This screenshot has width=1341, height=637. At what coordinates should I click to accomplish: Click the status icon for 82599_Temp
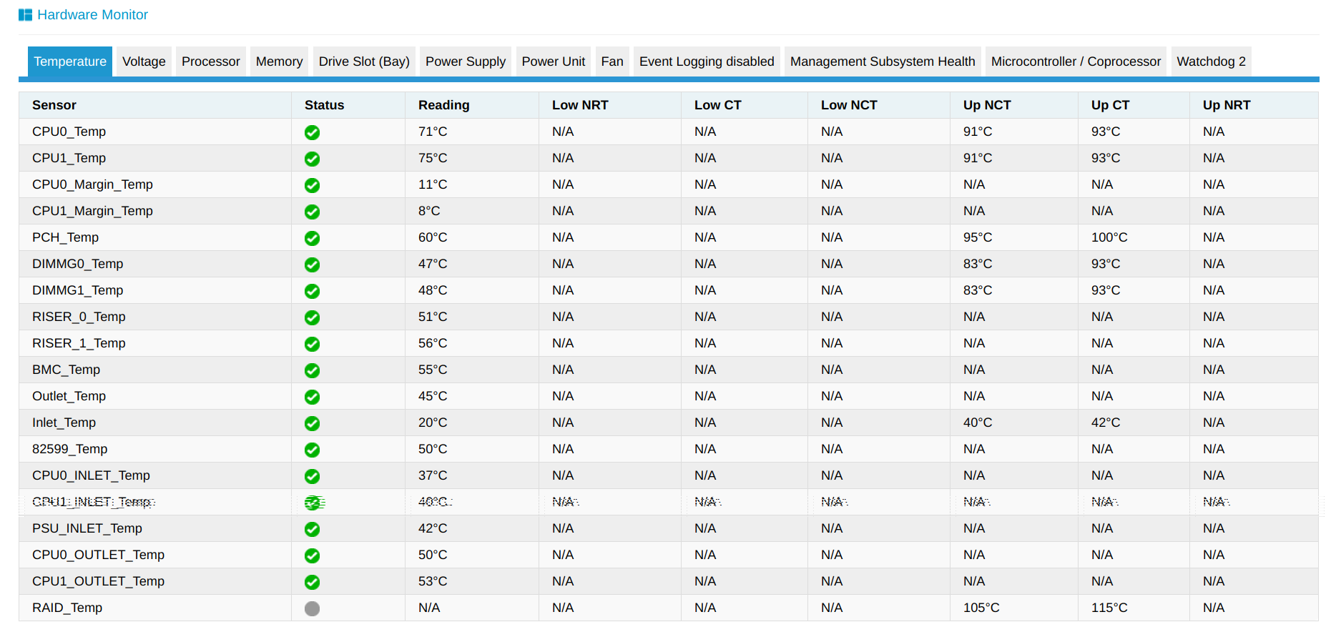(x=312, y=450)
